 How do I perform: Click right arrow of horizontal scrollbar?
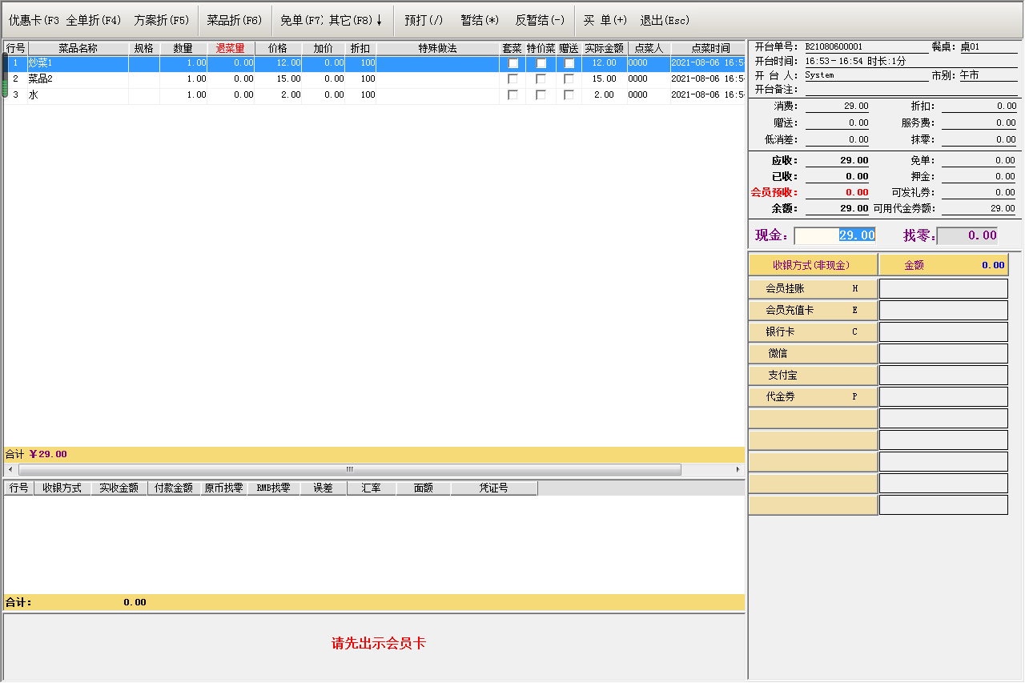738,469
